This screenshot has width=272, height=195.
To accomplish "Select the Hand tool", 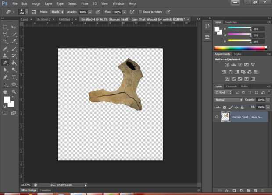I will 5,92.
